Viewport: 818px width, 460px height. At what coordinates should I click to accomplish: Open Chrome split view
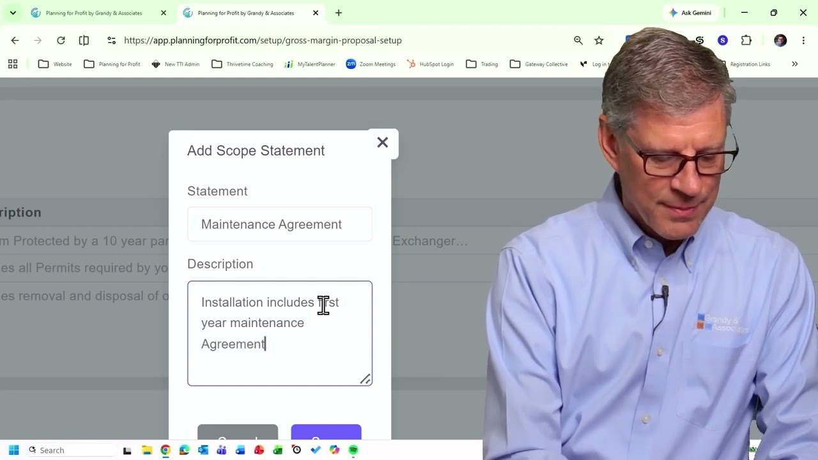tap(84, 40)
